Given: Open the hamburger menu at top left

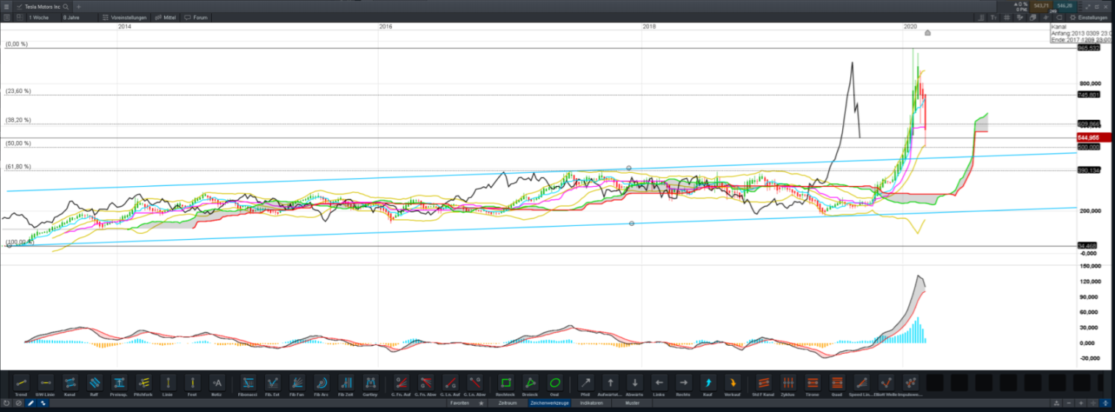Looking at the screenshot, I should tap(6, 7).
